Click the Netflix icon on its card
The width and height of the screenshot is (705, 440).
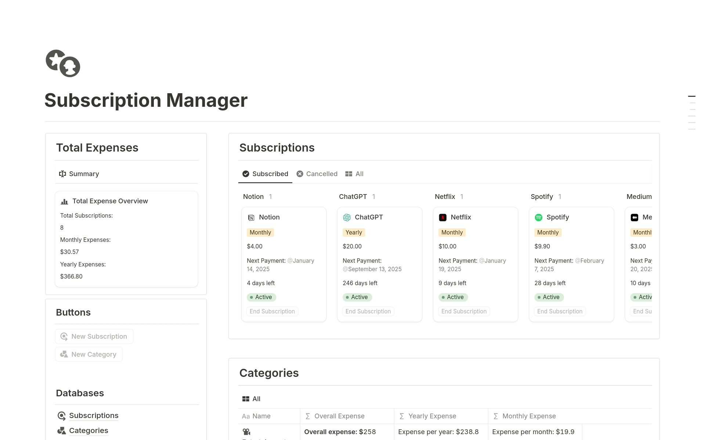tap(443, 217)
